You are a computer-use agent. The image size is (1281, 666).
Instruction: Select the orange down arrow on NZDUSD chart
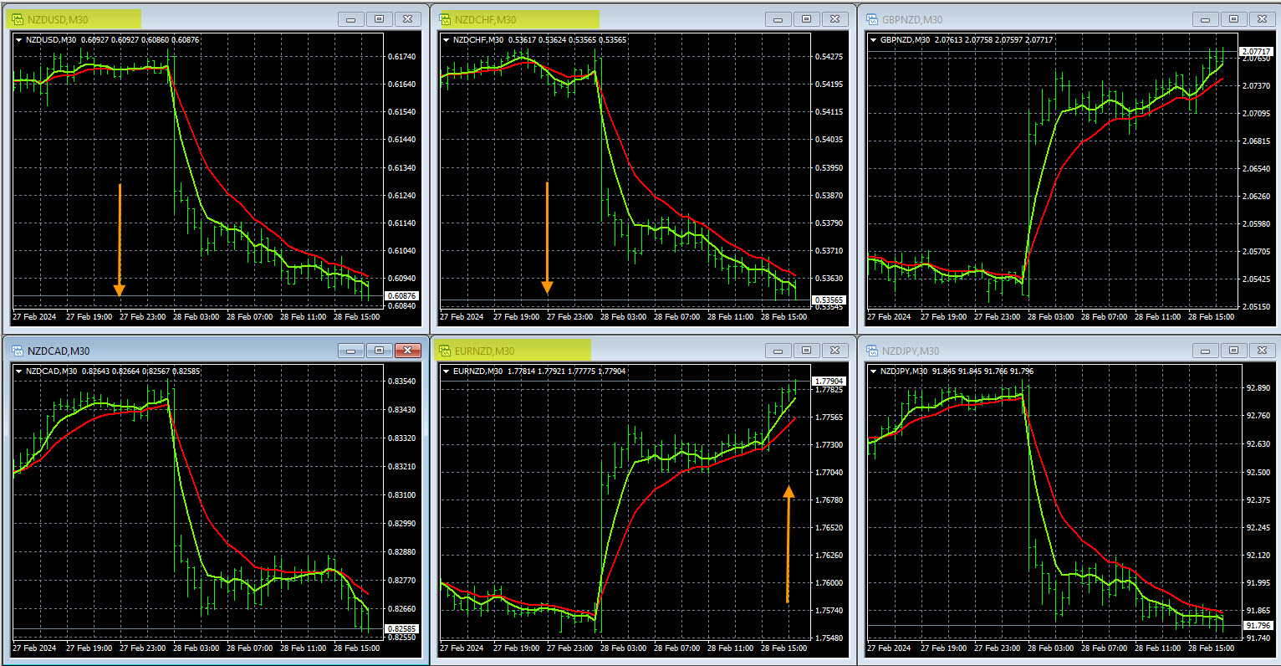(120, 240)
